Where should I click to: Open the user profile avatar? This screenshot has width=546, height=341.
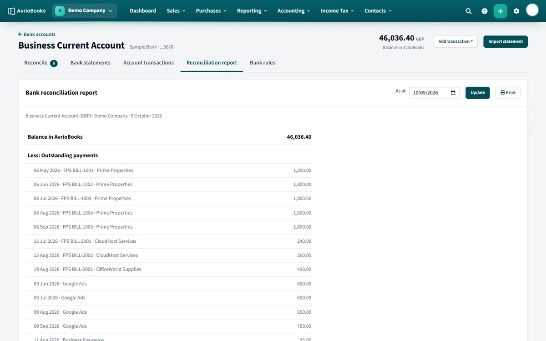coord(532,10)
